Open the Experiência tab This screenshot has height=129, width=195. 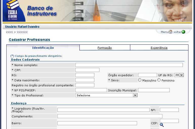point(159,48)
